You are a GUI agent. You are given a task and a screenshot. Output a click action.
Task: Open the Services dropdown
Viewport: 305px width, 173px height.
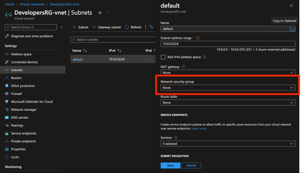[228, 143]
